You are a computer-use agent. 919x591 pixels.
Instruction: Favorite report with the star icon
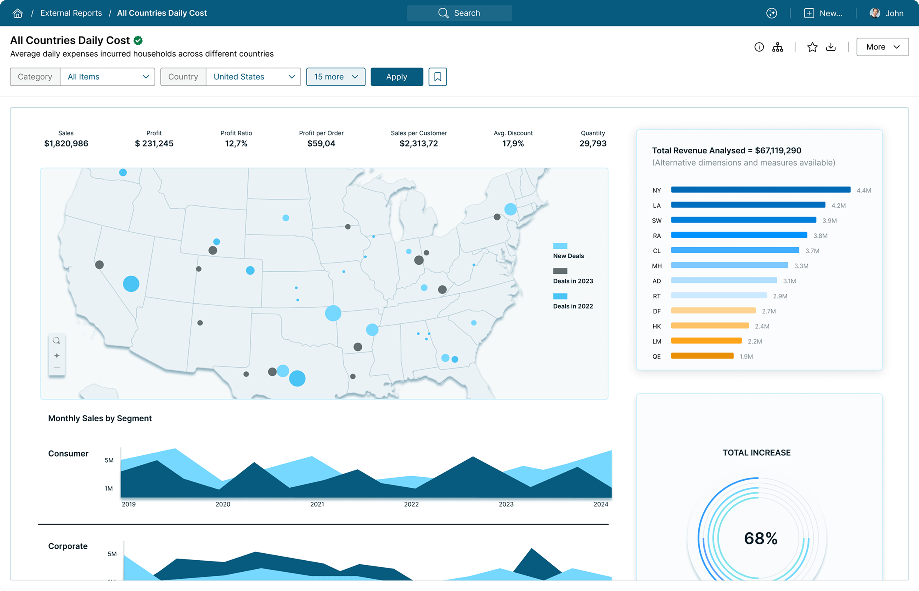(812, 47)
